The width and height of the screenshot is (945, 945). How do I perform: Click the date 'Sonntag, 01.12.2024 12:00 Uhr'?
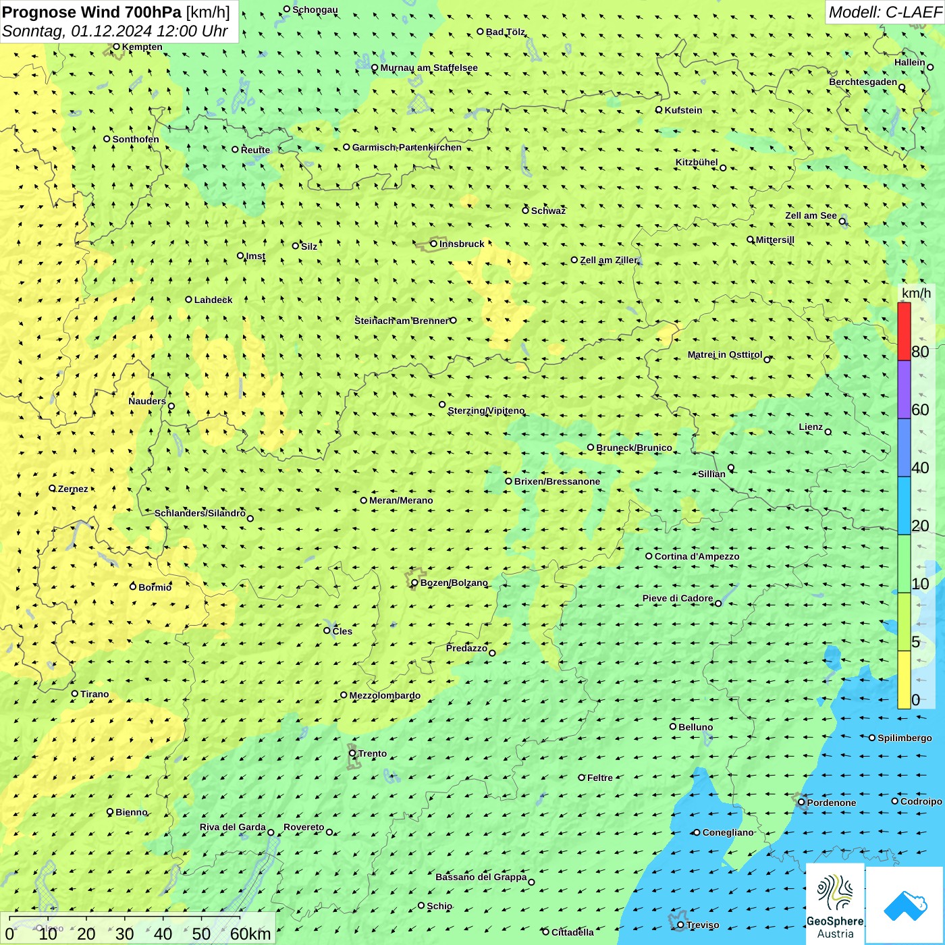pos(115,31)
